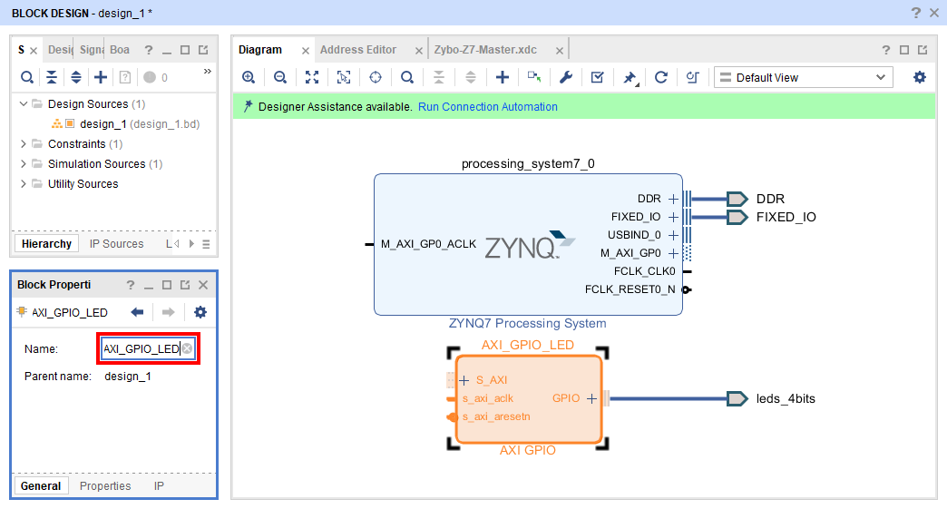Switch to Address Editor tab

pos(358,50)
